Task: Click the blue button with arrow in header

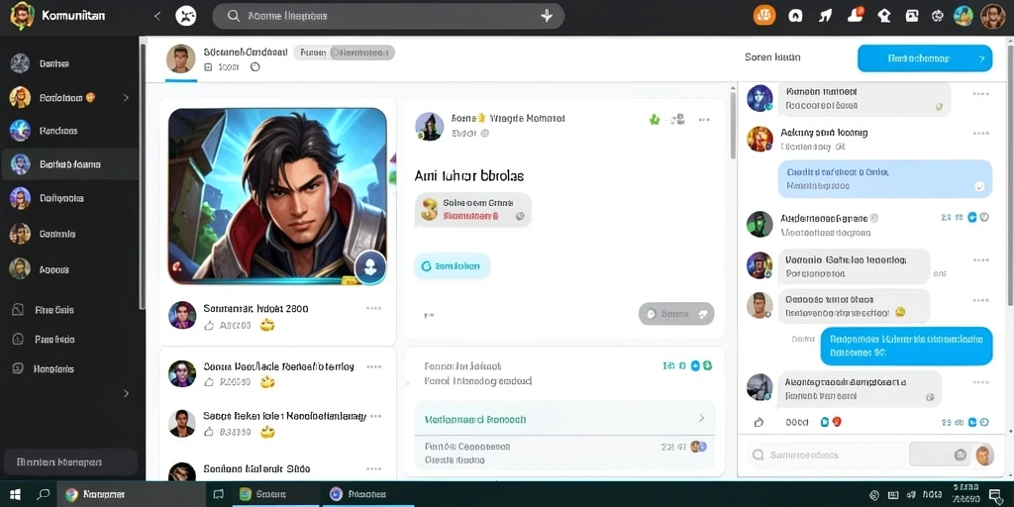Action: point(925,58)
